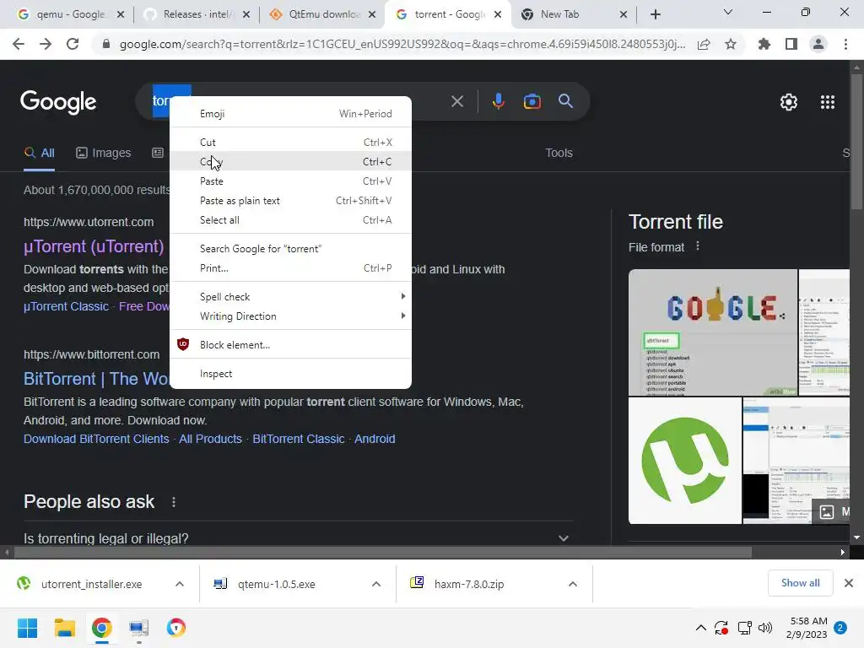Reload the current page
Image resolution: width=864 pixels, height=648 pixels.
click(x=73, y=44)
